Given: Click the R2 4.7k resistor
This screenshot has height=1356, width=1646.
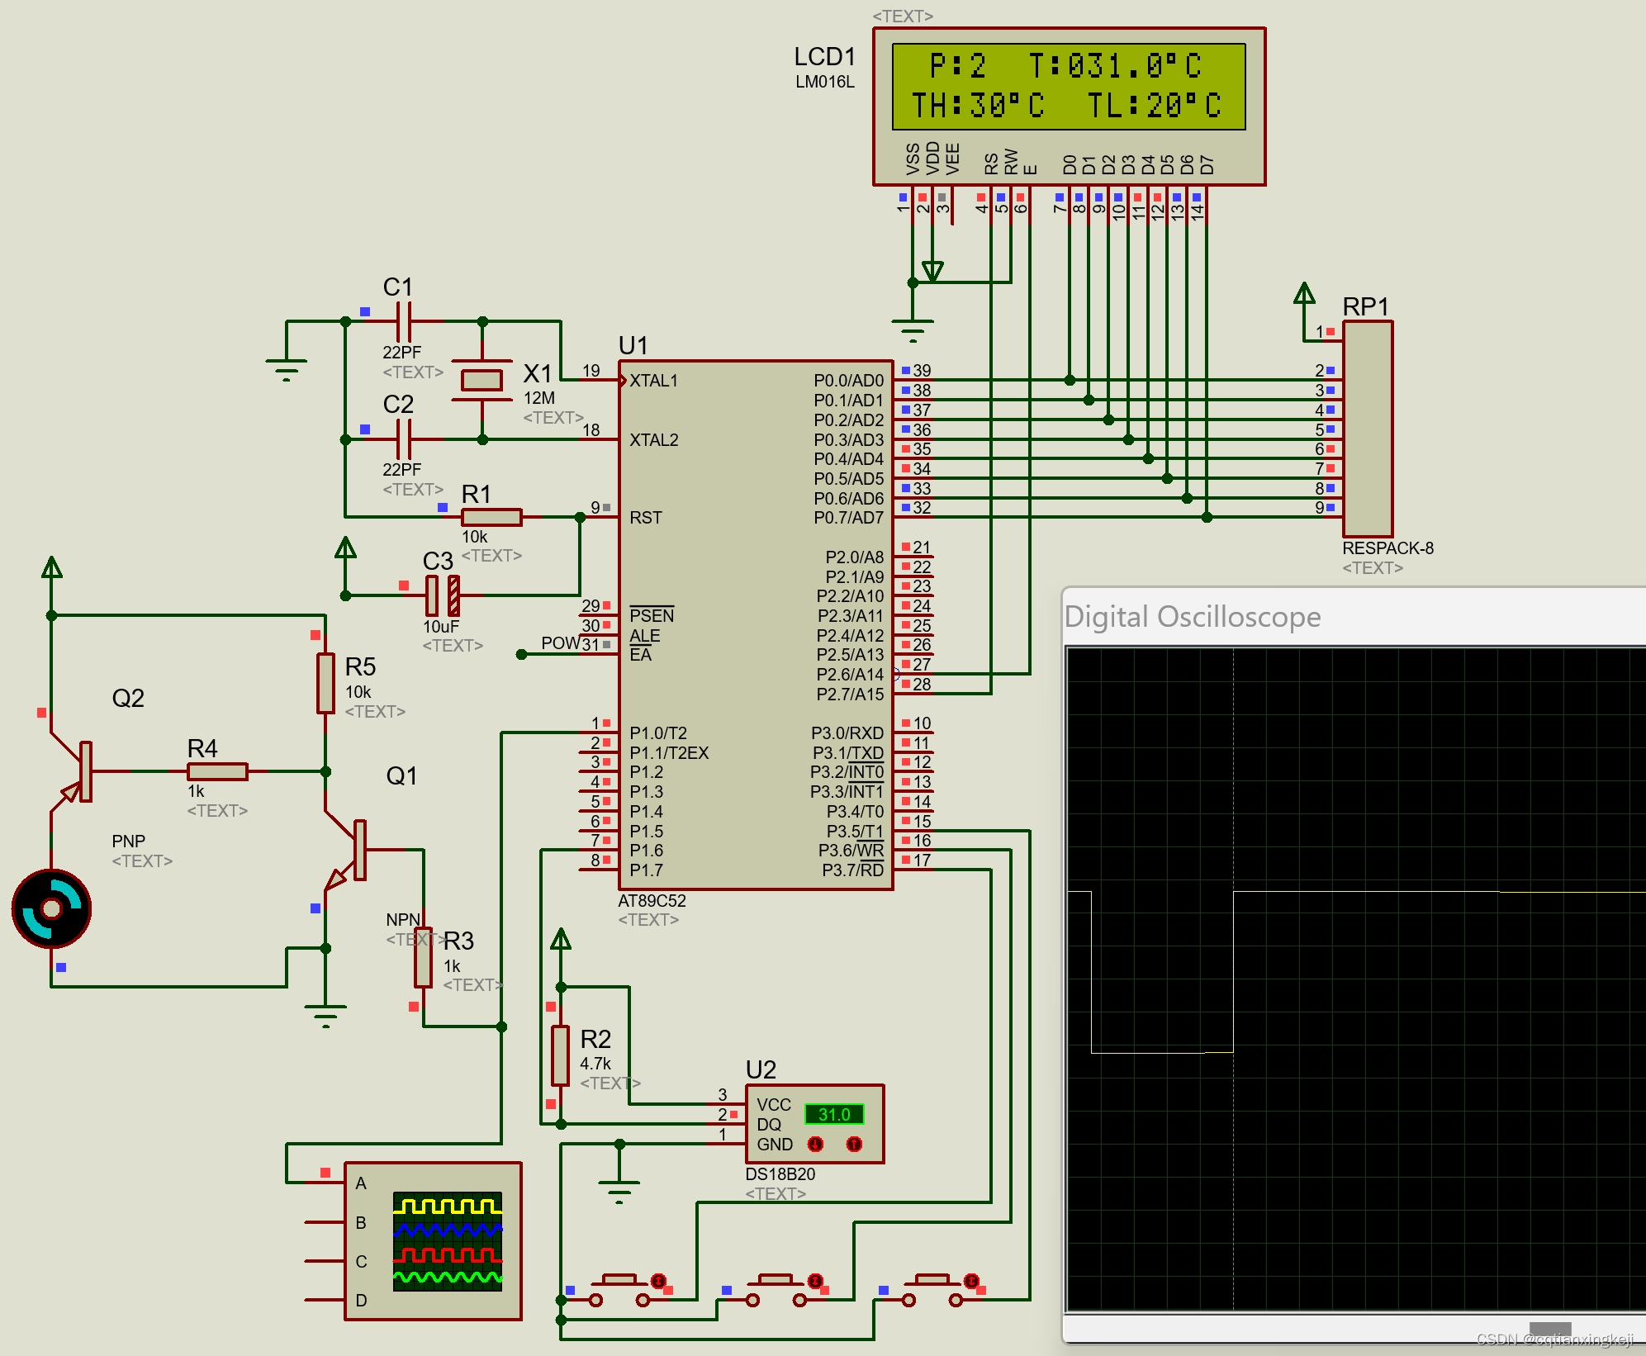Looking at the screenshot, I should [561, 1055].
